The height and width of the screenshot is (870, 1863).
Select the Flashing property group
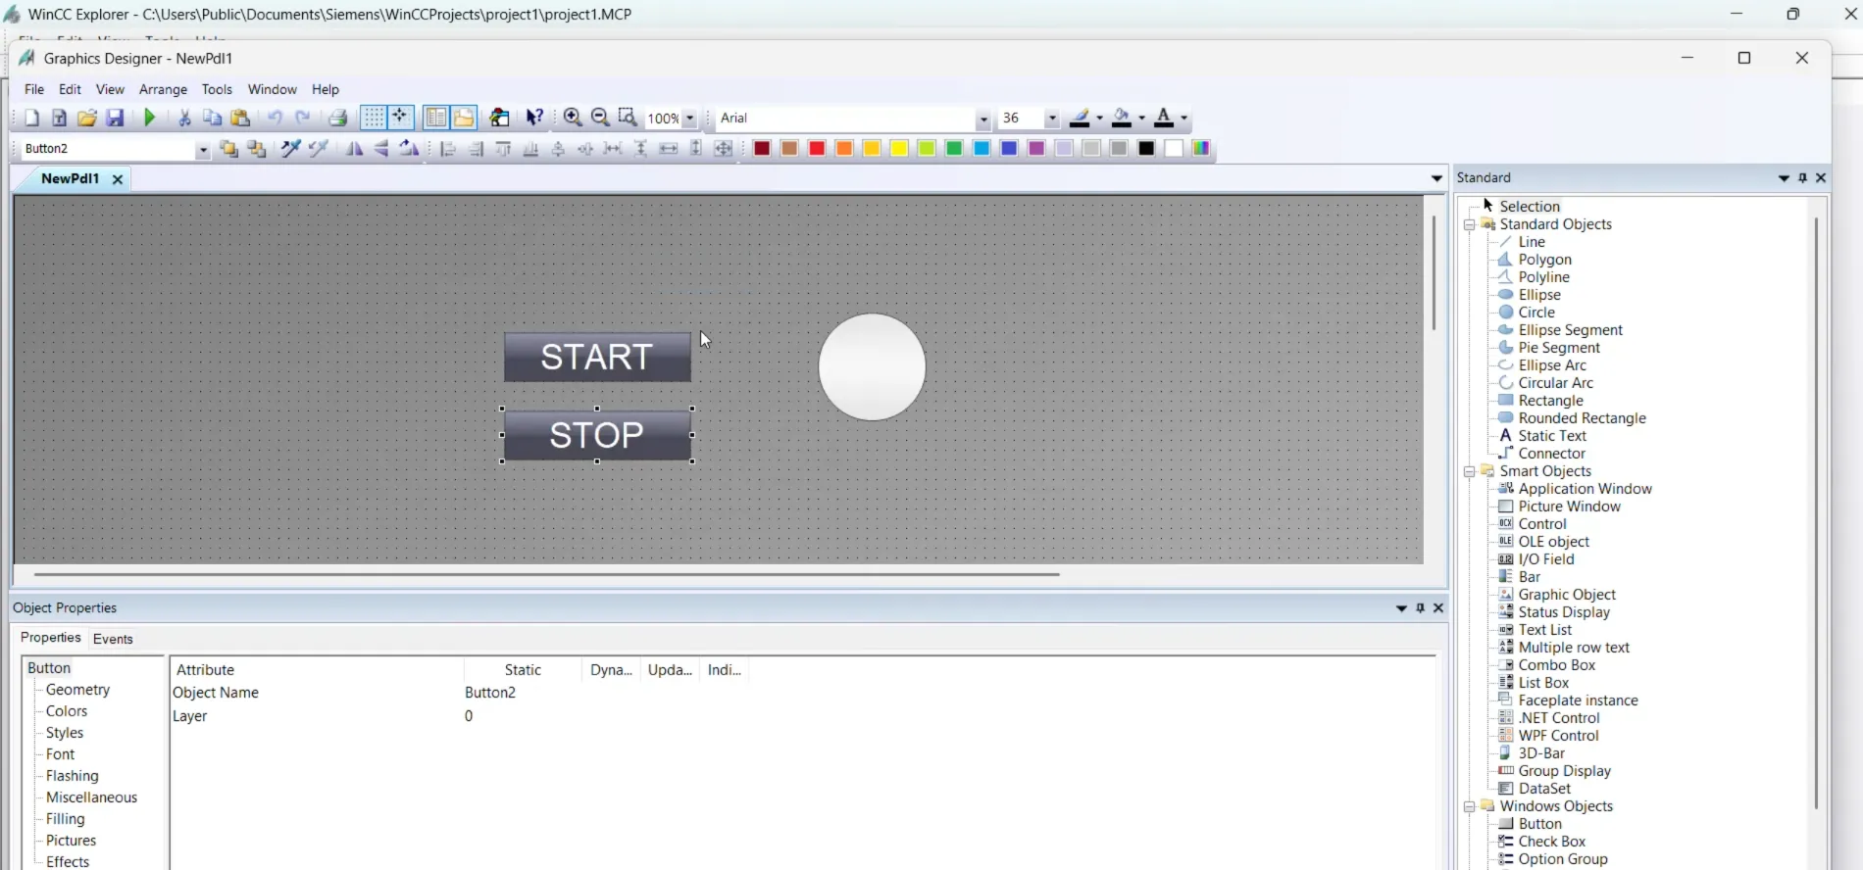pos(73,776)
